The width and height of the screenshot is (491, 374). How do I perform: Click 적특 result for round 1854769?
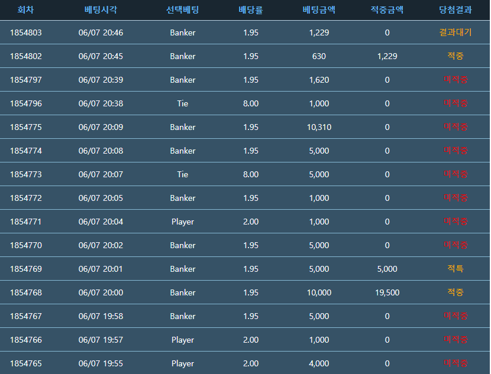pyautogui.click(x=456, y=269)
